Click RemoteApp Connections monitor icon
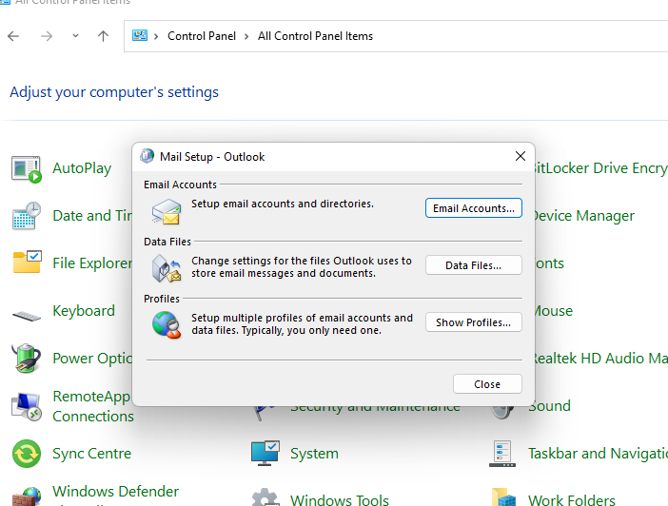The height and width of the screenshot is (506, 668). (x=27, y=407)
